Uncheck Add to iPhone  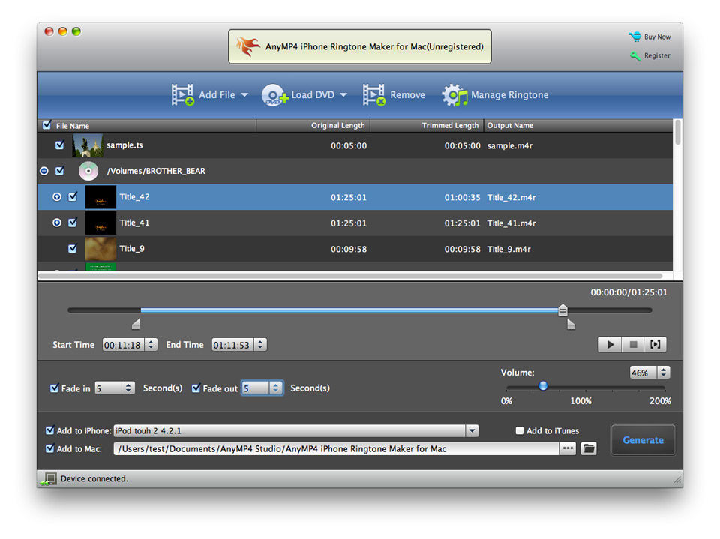49,430
